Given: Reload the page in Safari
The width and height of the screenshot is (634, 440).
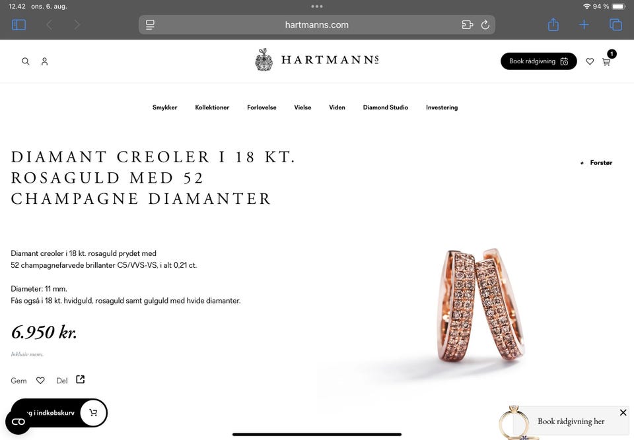Looking at the screenshot, I should coord(485,25).
